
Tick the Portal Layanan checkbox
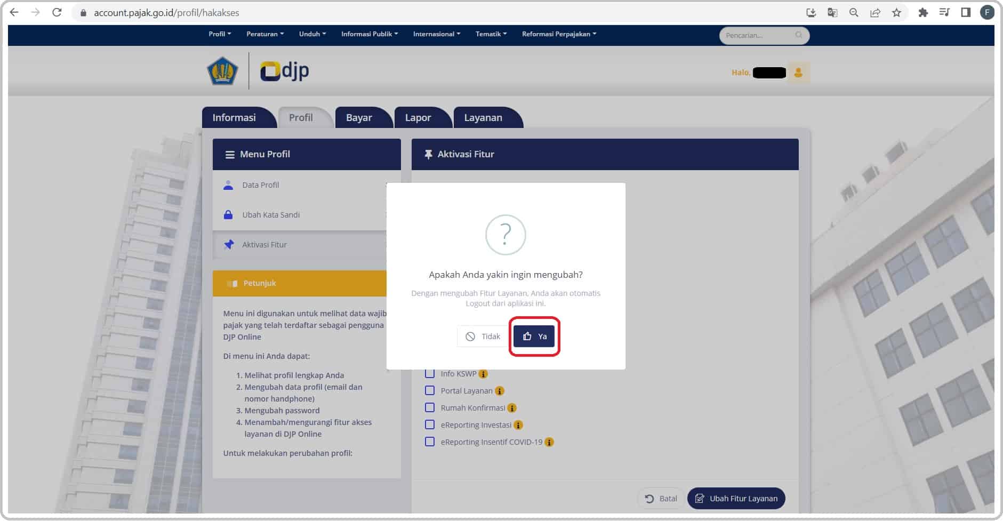430,390
